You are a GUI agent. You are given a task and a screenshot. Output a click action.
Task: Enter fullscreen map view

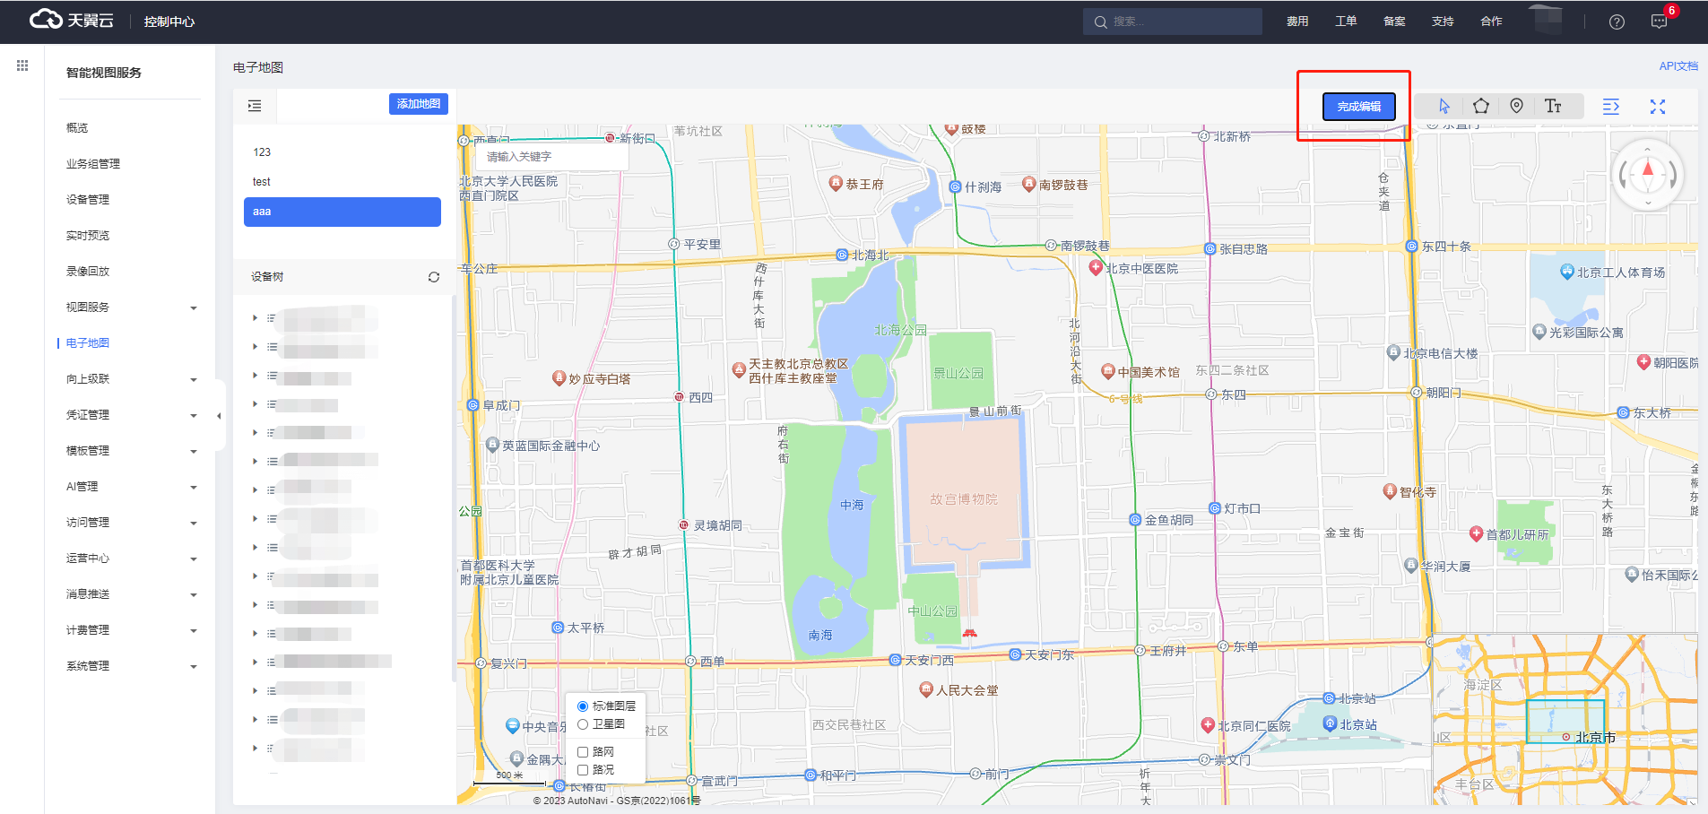click(1657, 107)
